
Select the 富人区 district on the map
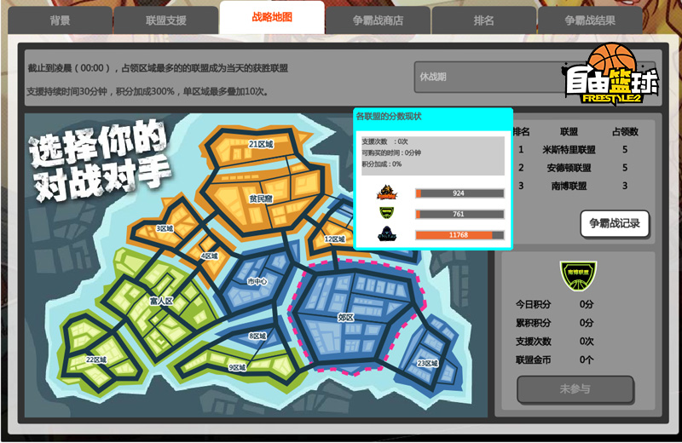tap(161, 300)
